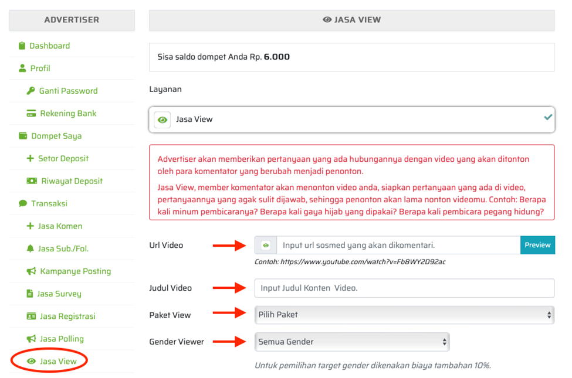The width and height of the screenshot is (572, 378).
Task: Open Jasa Registrasi from the sidebar
Action: (66, 316)
